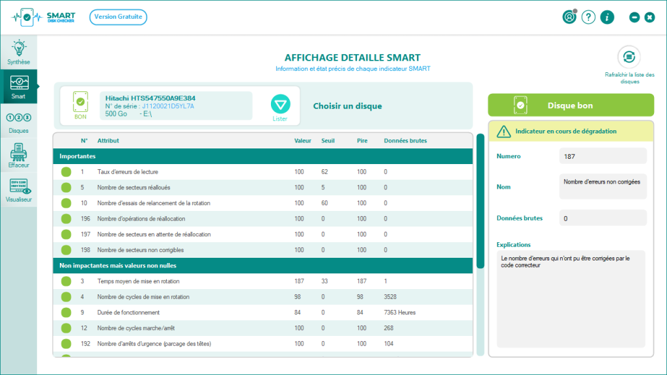Image resolution: width=667 pixels, height=375 pixels.
Task: Click the Numero field showing 187
Action: point(603,156)
